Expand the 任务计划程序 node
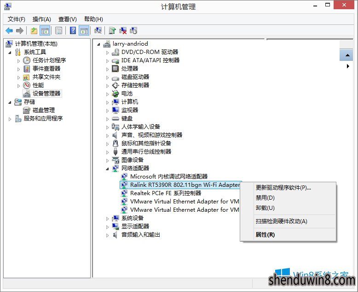Viewport: 358px width, 292px height. tap(18, 61)
